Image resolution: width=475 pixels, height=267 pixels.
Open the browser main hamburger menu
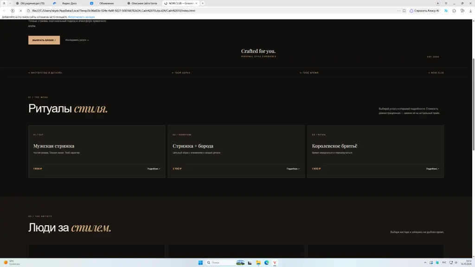click(x=446, y=3)
